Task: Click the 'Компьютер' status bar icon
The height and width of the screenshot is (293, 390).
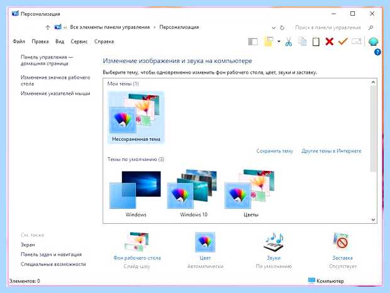Action: pyautogui.click(x=311, y=280)
